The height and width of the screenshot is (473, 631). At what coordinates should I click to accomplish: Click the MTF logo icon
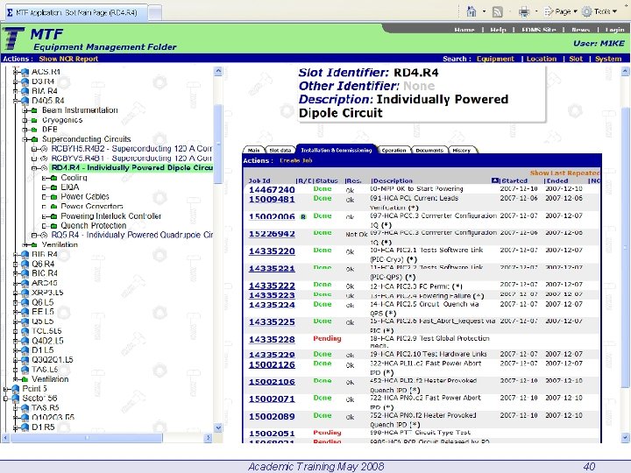[14, 39]
